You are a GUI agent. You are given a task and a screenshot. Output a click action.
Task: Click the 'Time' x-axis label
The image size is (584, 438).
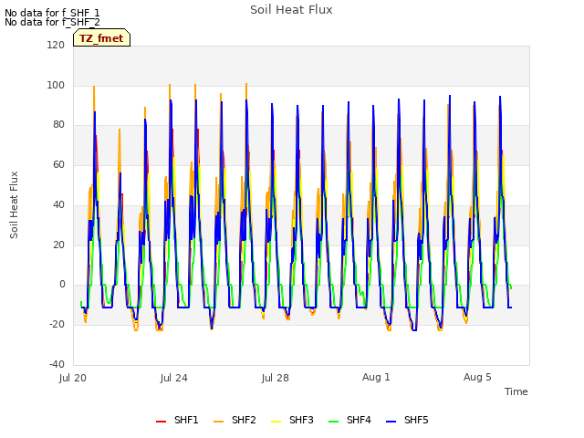coord(516,391)
